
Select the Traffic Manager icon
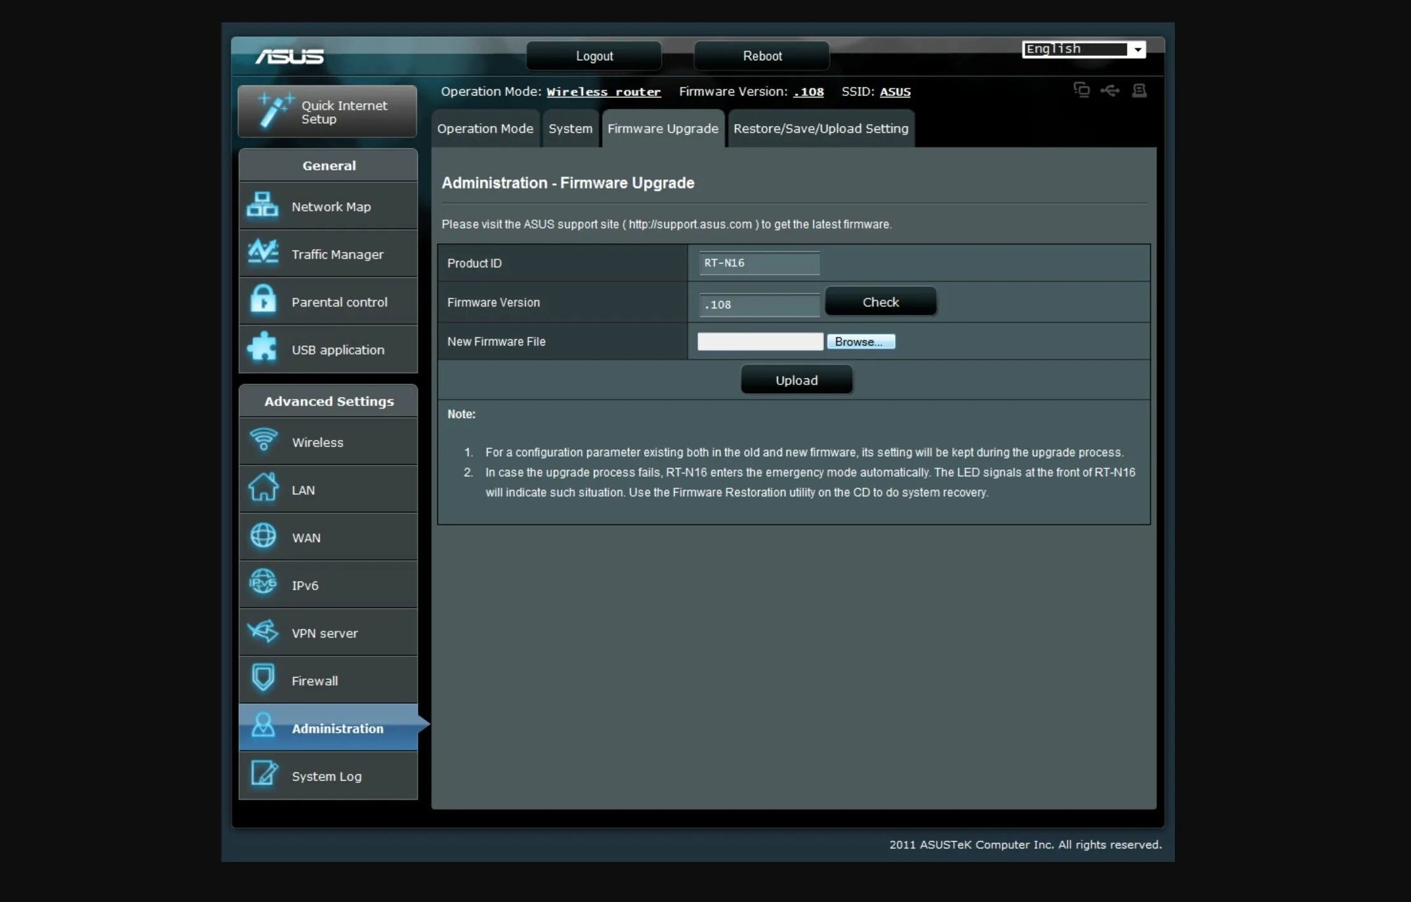pos(264,254)
